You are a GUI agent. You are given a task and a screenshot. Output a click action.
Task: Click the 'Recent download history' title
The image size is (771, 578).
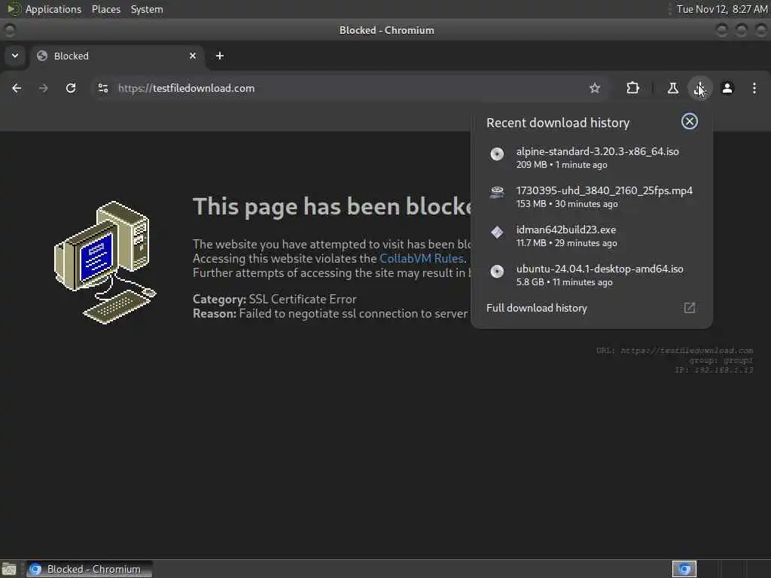point(558,123)
